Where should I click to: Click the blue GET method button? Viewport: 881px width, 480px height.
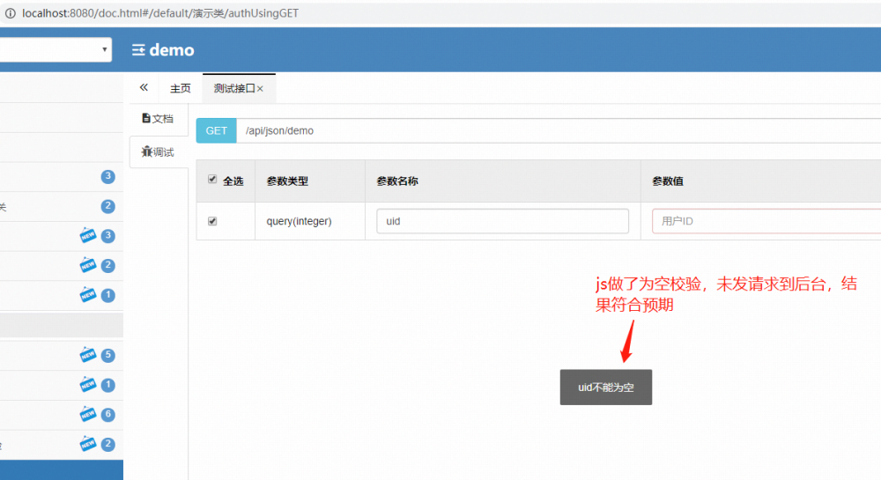tap(217, 131)
